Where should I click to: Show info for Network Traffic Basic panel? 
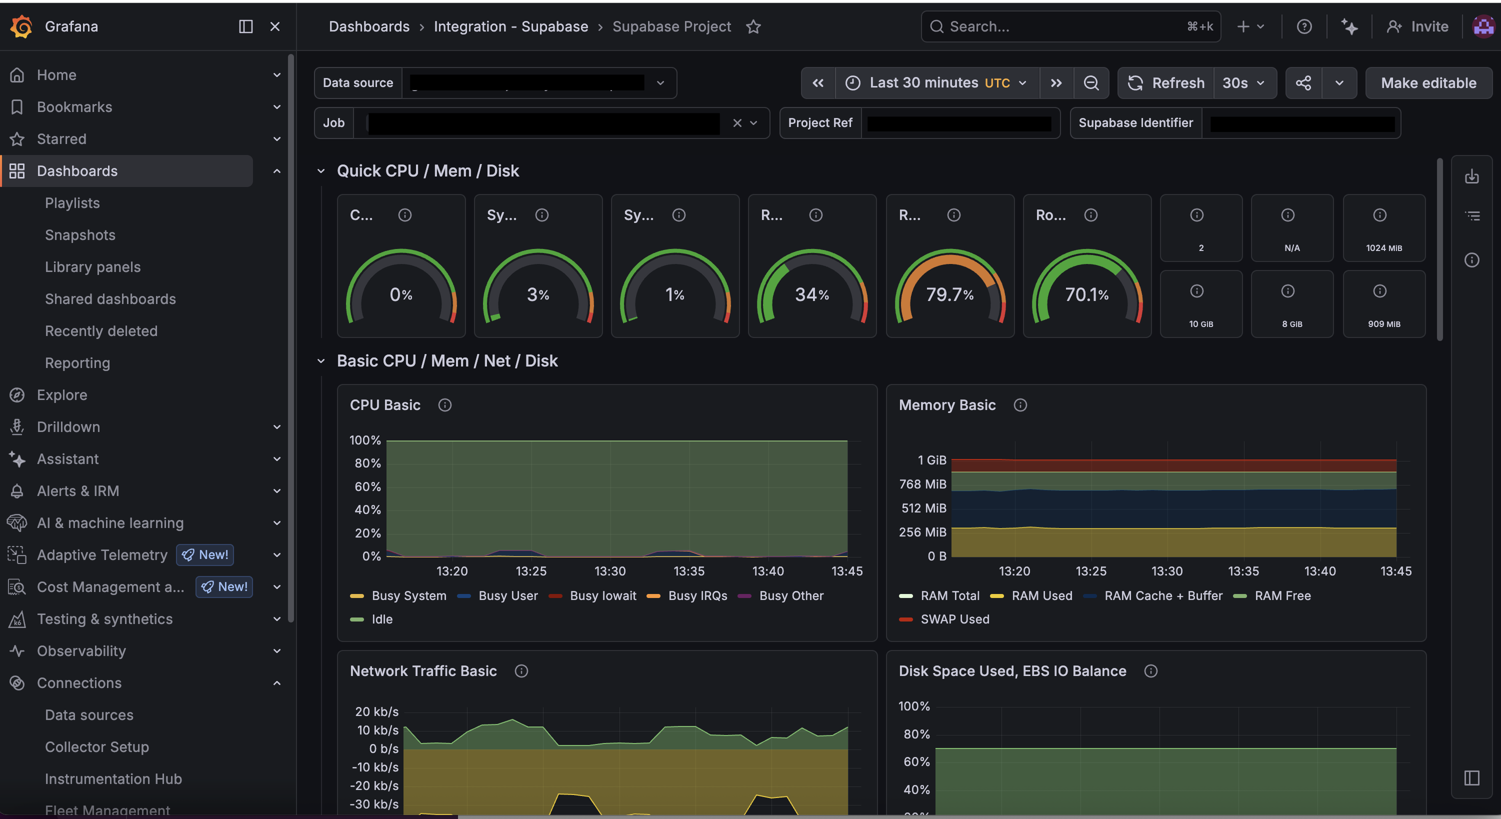pos(521,671)
